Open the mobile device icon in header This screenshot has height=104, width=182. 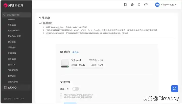pyautogui.click(x=125, y=5)
